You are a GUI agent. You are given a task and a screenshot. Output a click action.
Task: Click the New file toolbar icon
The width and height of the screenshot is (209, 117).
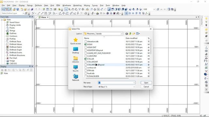[x=22, y=9]
